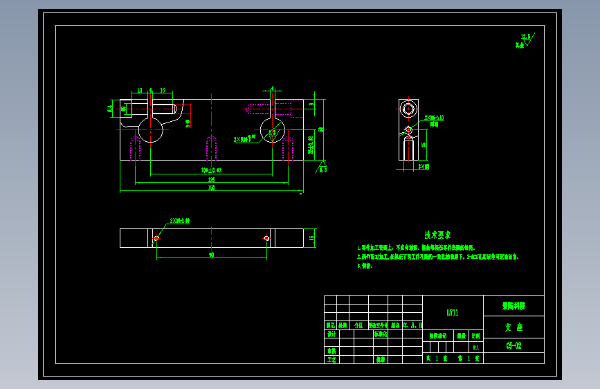Click the 年、月、日 date header cell
Viewport: 600px width, 389px height.
(412, 325)
